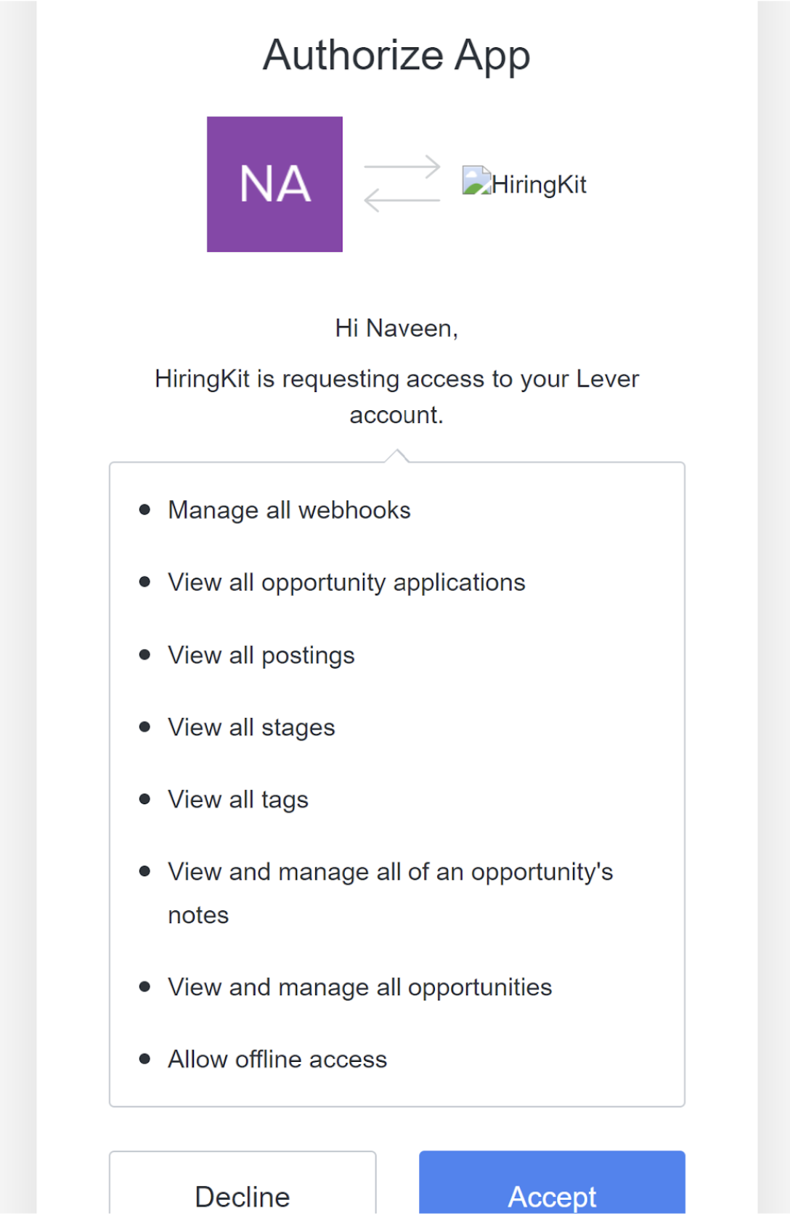Click the broken HiringKit logo image
This screenshot has width=790, height=1218.
(476, 181)
